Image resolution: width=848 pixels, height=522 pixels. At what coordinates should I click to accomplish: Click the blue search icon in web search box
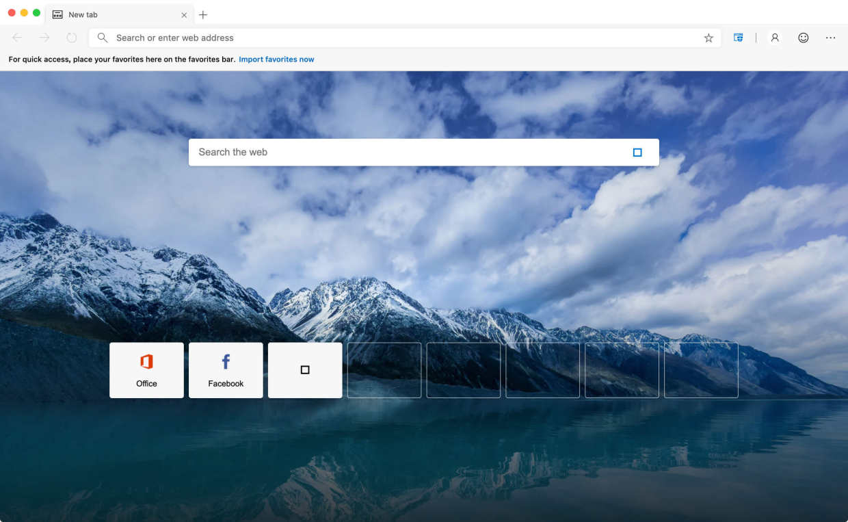(x=637, y=153)
